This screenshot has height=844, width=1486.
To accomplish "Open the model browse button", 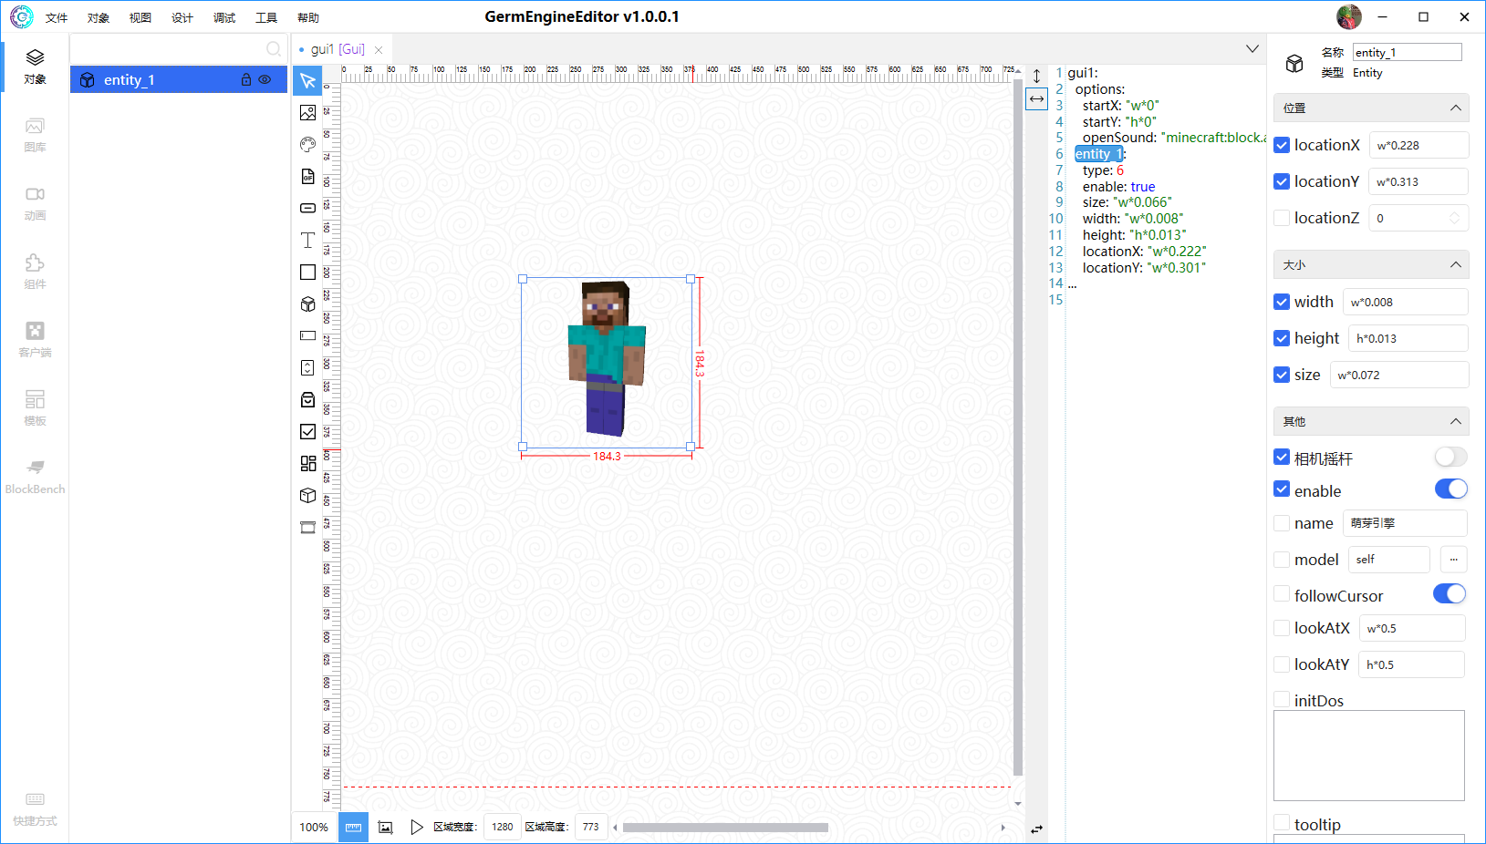I will pos(1453,560).
